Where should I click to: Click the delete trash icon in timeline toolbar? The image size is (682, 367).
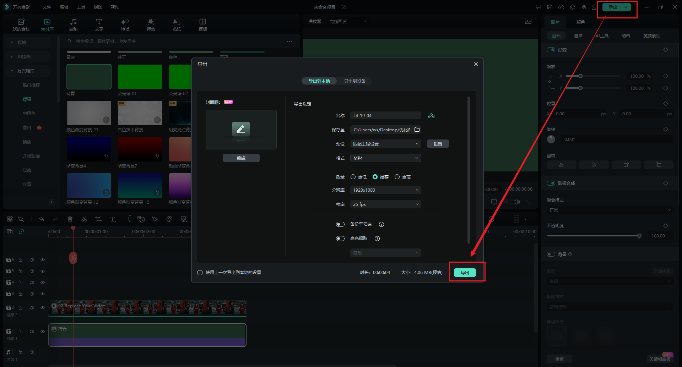(70, 219)
